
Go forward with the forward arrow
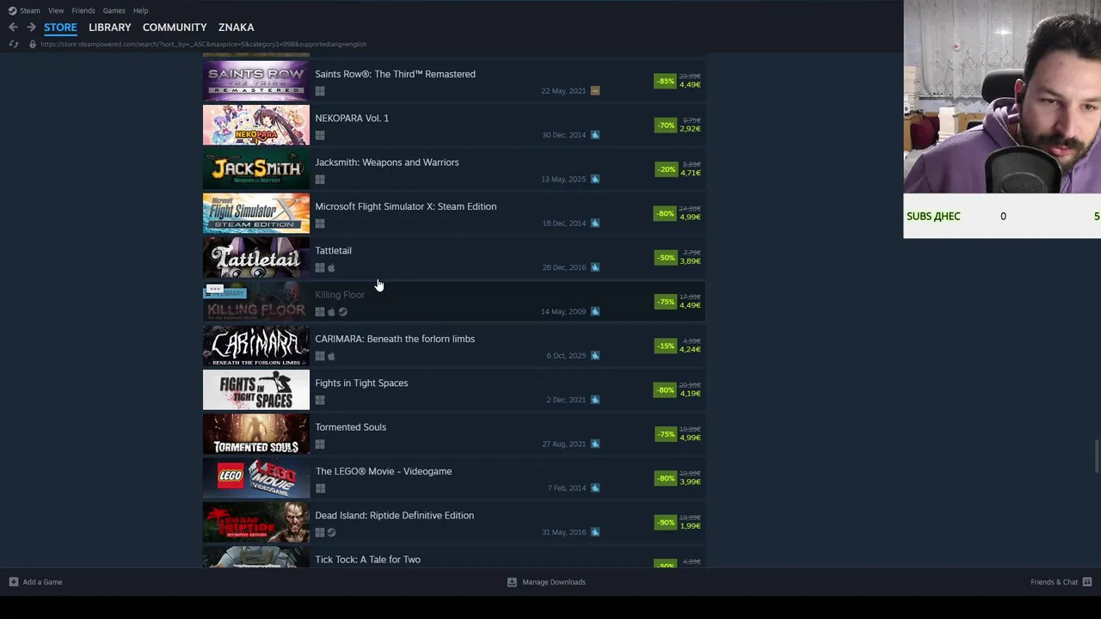[31, 28]
